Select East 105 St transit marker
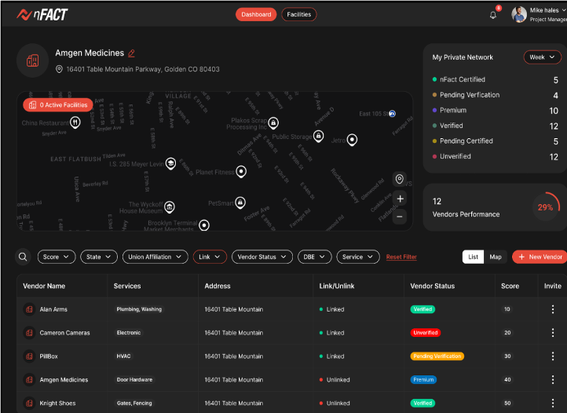 (x=392, y=114)
